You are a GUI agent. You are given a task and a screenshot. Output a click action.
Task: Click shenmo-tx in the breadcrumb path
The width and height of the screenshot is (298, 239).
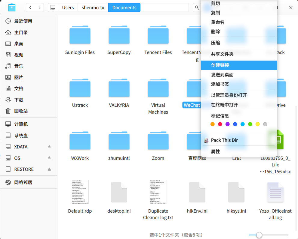(93, 7)
